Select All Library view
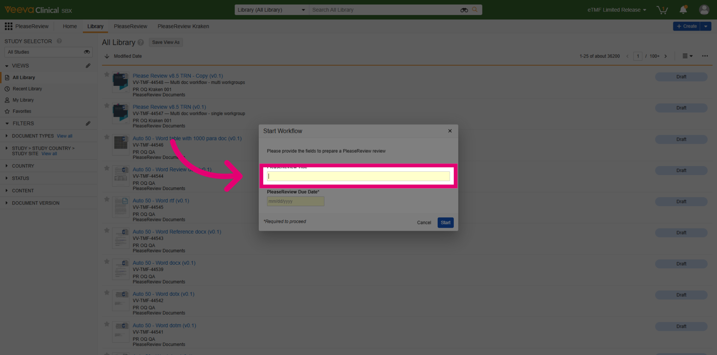Image resolution: width=717 pixels, height=355 pixels. 24,77
